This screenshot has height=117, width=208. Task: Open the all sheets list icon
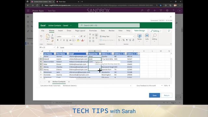click(x=49, y=82)
